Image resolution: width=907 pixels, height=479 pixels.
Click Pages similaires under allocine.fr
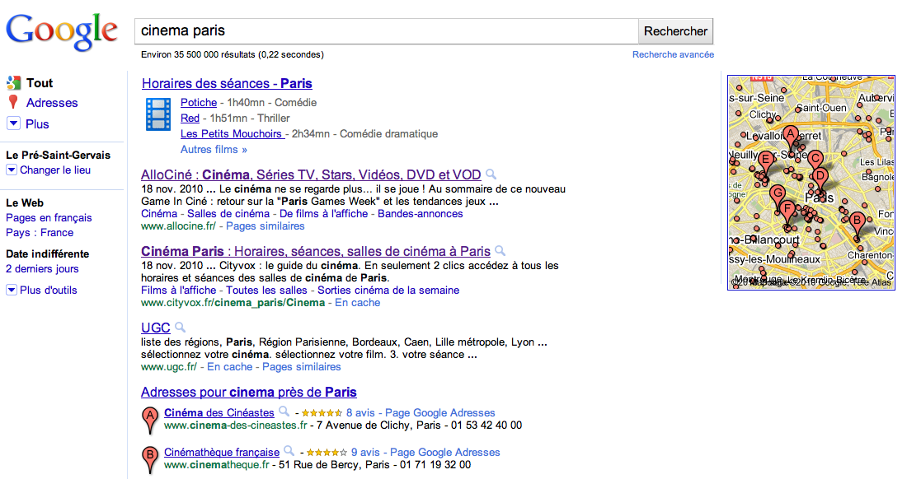(x=265, y=226)
